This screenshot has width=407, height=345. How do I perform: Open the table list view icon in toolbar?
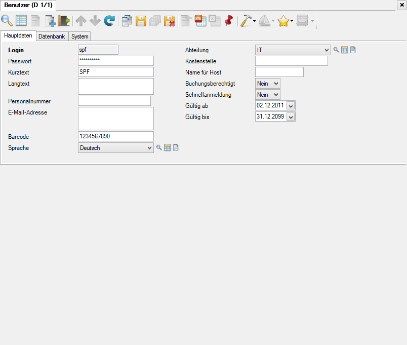click(x=21, y=21)
